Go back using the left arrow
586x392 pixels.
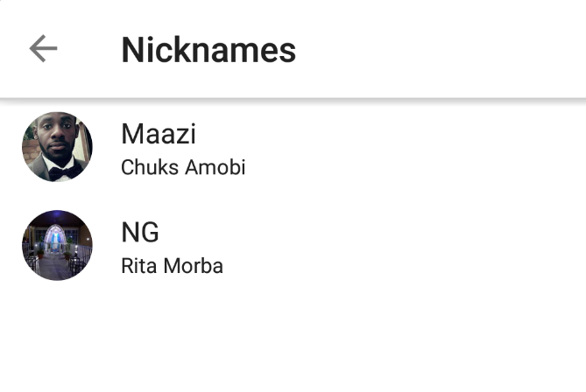pos(43,49)
